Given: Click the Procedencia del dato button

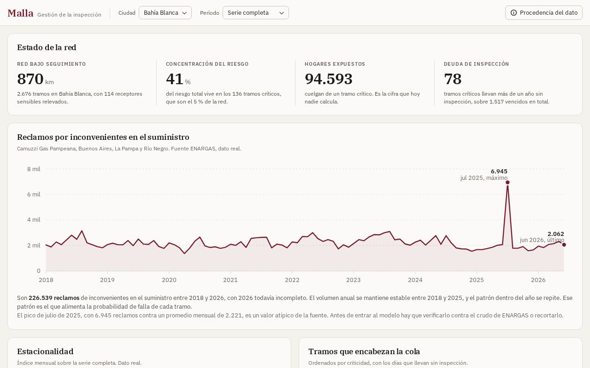Looking at the screenshot, I should (x=544, y=13).
